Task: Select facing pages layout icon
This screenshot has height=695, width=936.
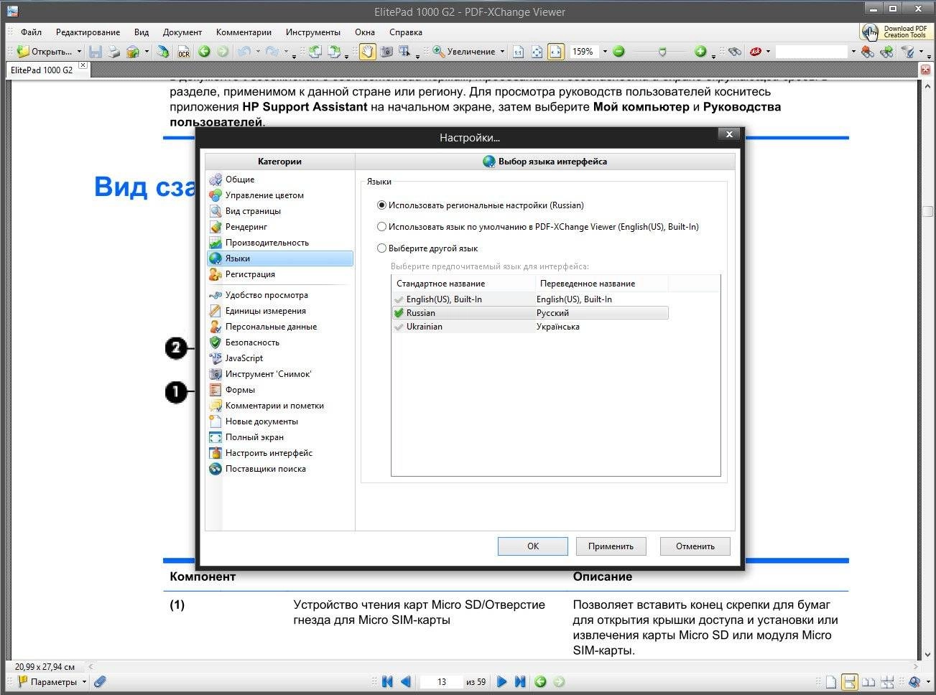Action: [x=868, y=682]
